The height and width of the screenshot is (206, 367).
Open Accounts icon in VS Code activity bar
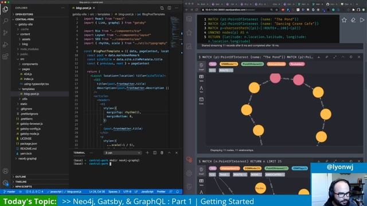(5, 171)
